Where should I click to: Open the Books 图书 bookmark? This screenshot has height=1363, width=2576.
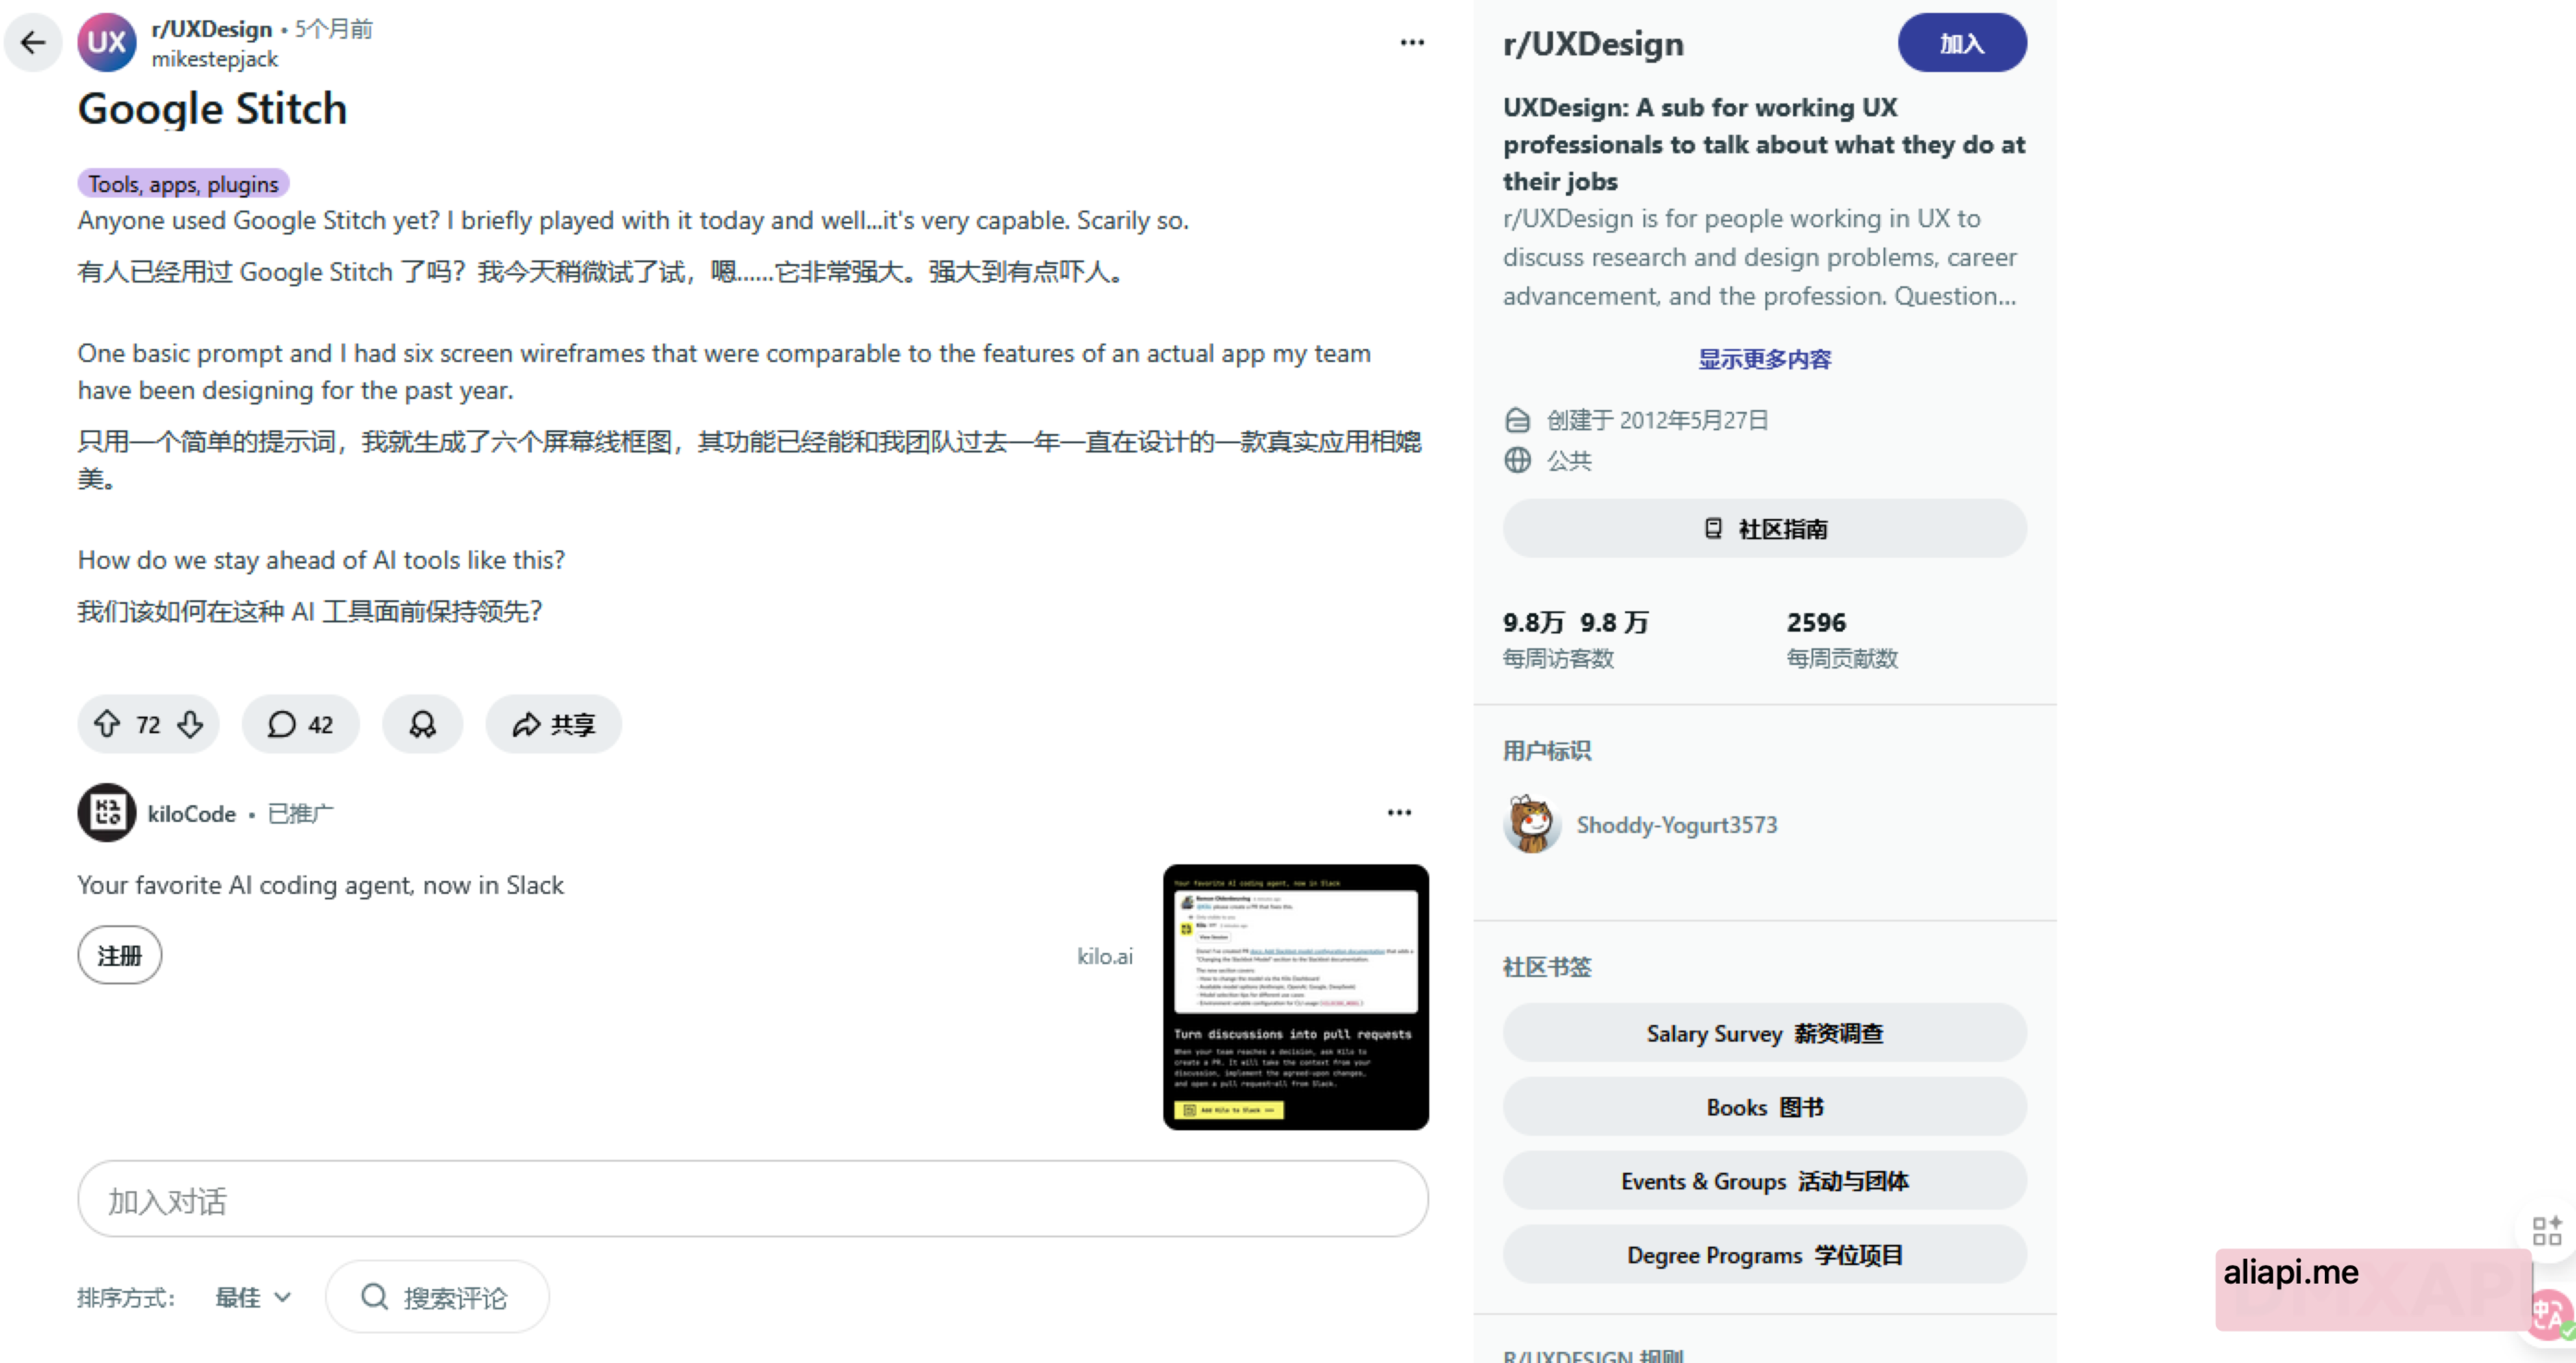click(1765, 1107)
